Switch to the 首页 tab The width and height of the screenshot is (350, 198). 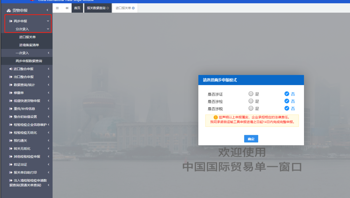tap(77, 8)
